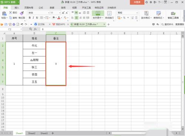Expand the font name dropdown
The height and width of the screenshot is (136, 185).
point(49,13)
